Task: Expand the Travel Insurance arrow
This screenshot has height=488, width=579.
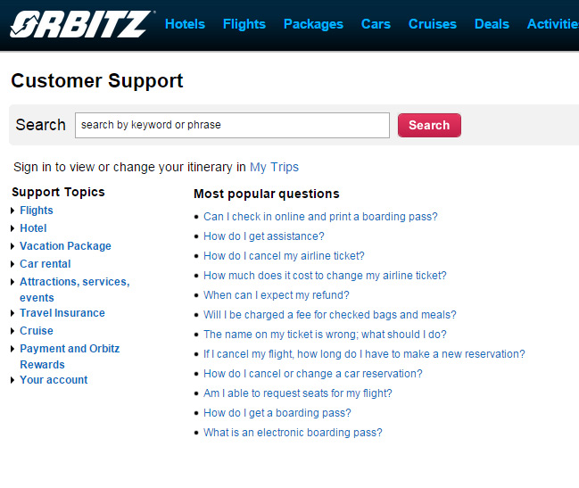Action: [x=12, y=313]
